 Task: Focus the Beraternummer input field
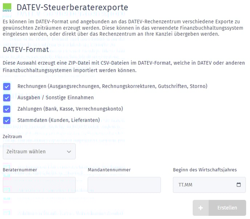coord(39,185)
